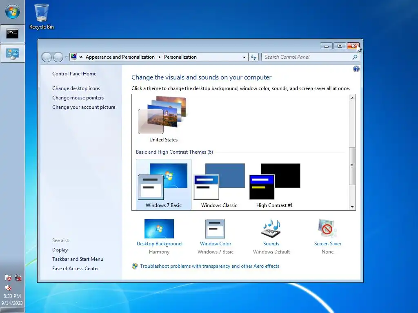
Task: Click the network disconnected tray icon
Action: pyautogui.click(x=18, y=278)
